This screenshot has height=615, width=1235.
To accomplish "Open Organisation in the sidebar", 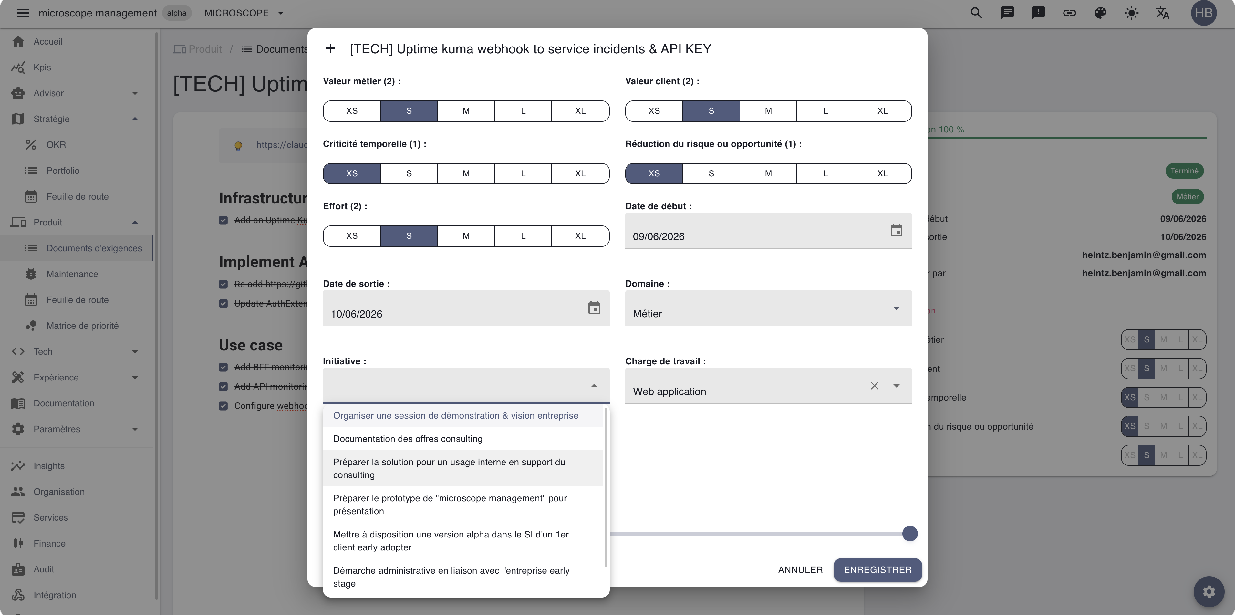I will 59,492.
